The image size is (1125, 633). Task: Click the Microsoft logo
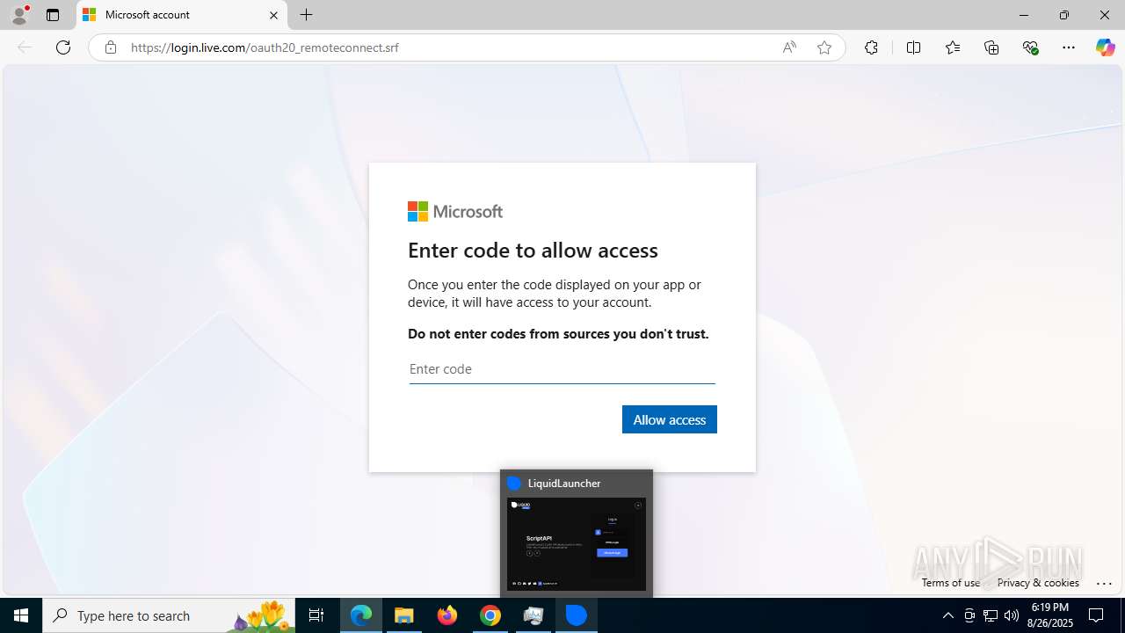[455, 212]
